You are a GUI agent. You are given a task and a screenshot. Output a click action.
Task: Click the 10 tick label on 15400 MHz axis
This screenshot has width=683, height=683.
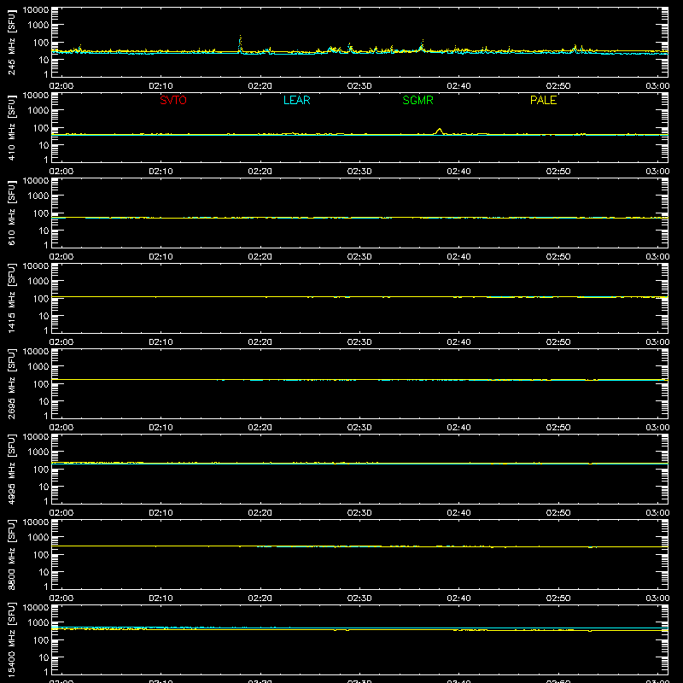click(44, 657)
